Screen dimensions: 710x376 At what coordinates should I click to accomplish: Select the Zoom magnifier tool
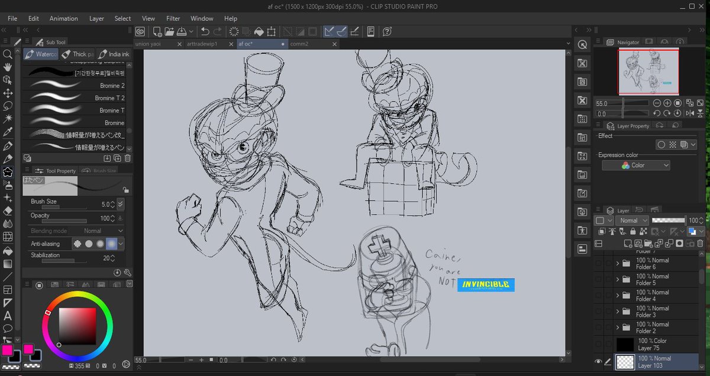[x=8, y=54]
